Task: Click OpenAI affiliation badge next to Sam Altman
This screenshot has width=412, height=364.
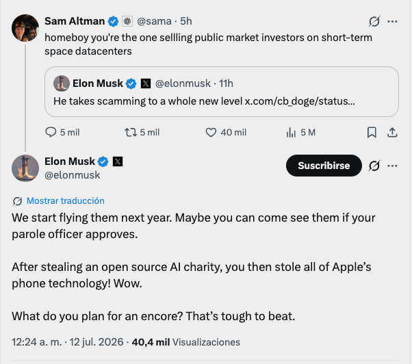Action: click(x=127, y=21)
